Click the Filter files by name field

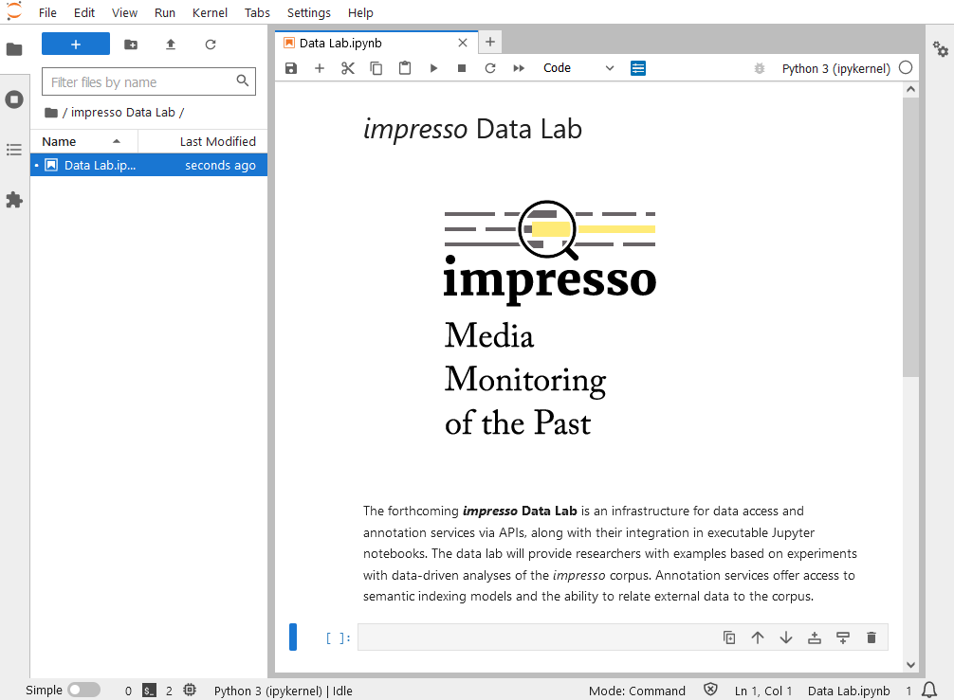(149, 81)
